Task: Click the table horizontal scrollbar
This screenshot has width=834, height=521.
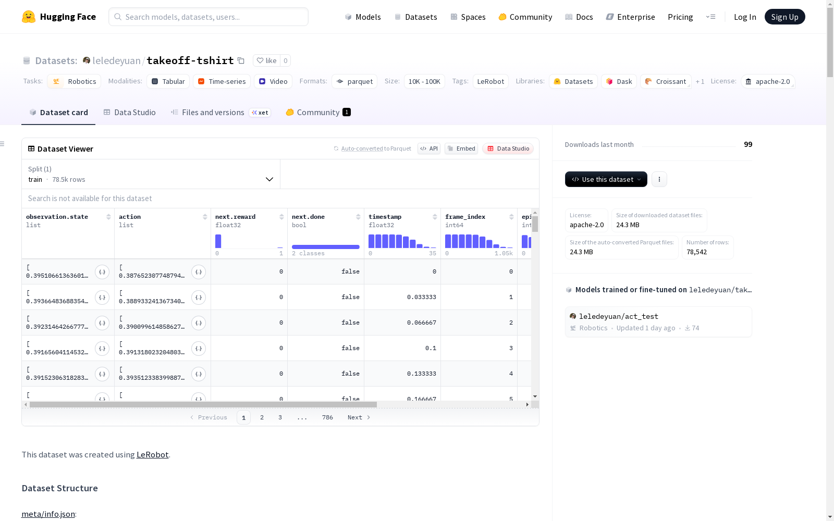Action: (x=203, y=404)
